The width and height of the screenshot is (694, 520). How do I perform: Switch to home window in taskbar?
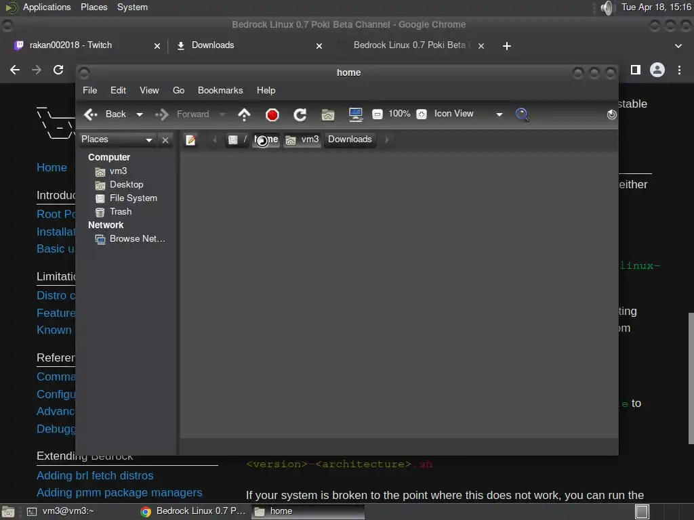(x=308, y=512)
